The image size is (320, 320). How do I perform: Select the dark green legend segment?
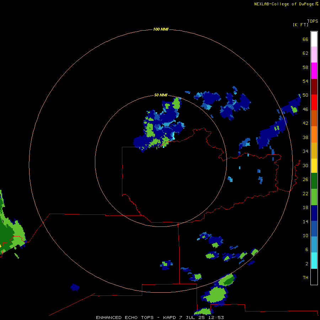pyautogui.click(x=314, y=181)
